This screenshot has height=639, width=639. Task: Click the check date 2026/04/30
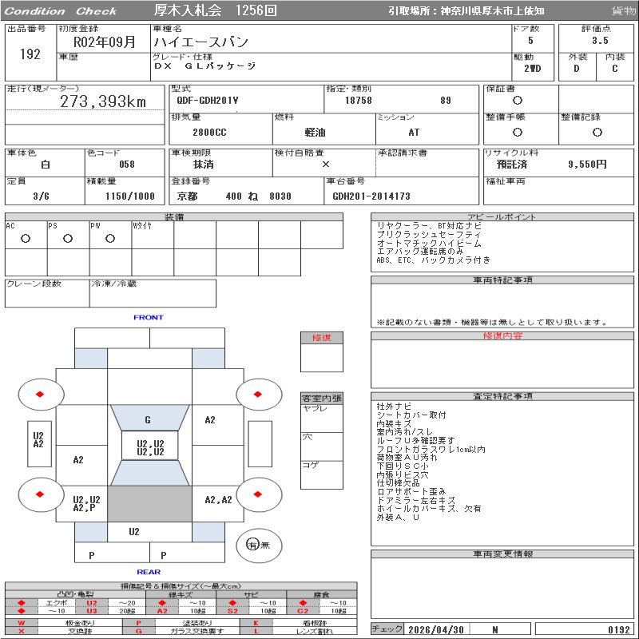(436, 629)
